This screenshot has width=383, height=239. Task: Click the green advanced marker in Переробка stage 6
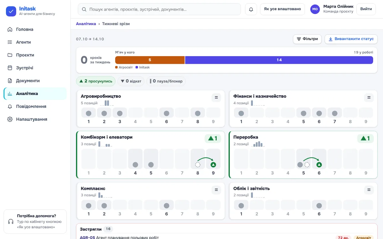[x=319, y=165]
